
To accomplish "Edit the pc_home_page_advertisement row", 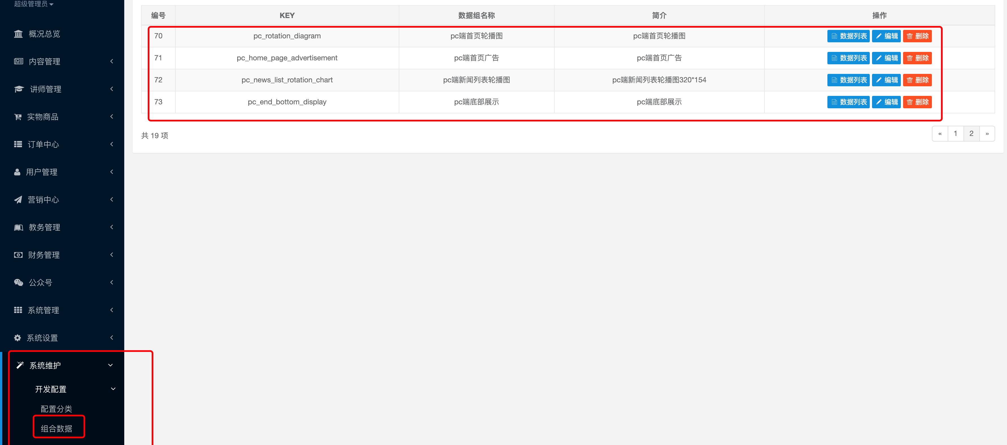I will [x=886, y=58].
